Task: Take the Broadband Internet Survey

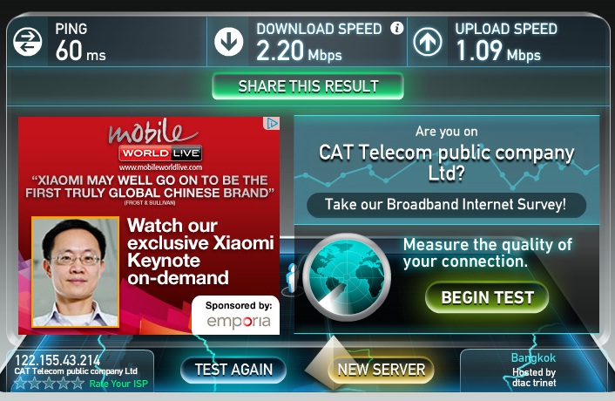Action: click(446, 205)
